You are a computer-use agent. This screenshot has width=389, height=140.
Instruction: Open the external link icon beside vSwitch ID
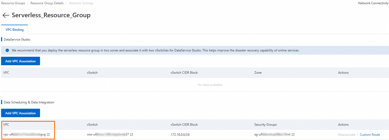132,135
